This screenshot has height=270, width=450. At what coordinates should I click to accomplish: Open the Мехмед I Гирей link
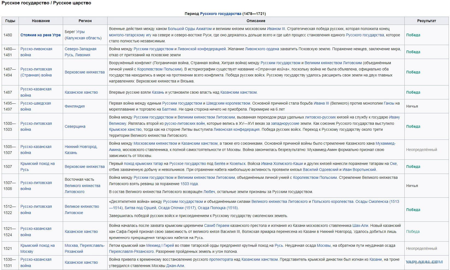point(160,245)
